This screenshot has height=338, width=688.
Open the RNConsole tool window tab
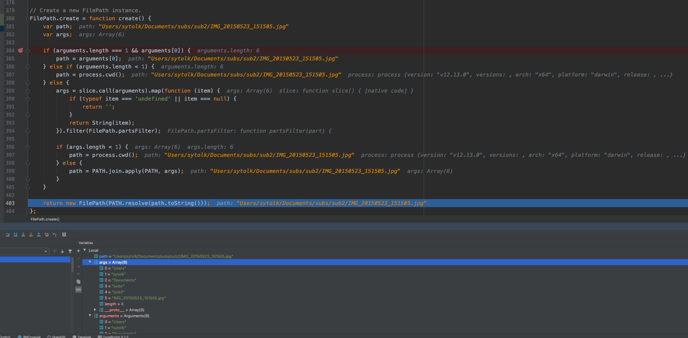click(x=29, y=337)
